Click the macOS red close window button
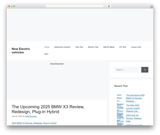Viewport: 160px width, 135px height. [x=9, y=6]
